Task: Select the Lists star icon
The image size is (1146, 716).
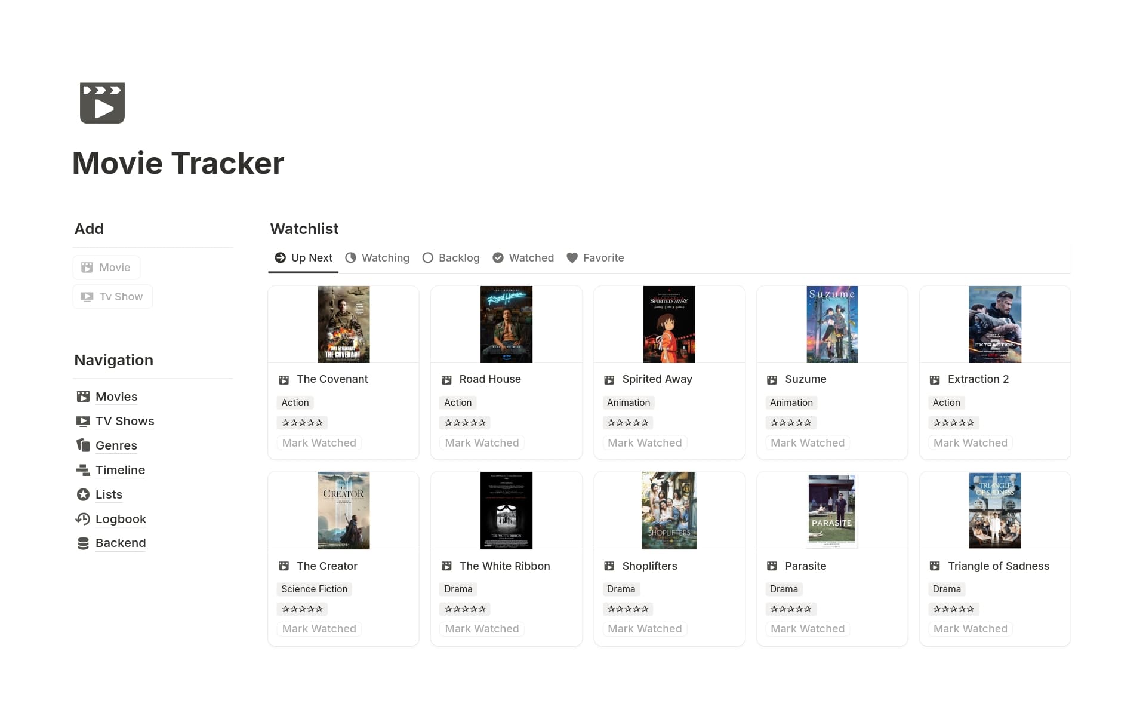Action: click(x=83, y=494)
